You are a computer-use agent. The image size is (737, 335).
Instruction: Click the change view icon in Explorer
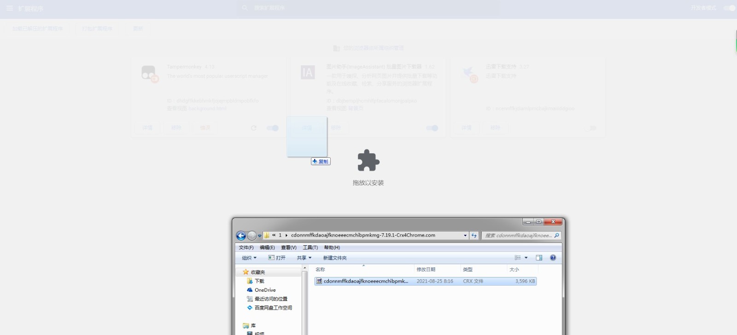[518, 258]
